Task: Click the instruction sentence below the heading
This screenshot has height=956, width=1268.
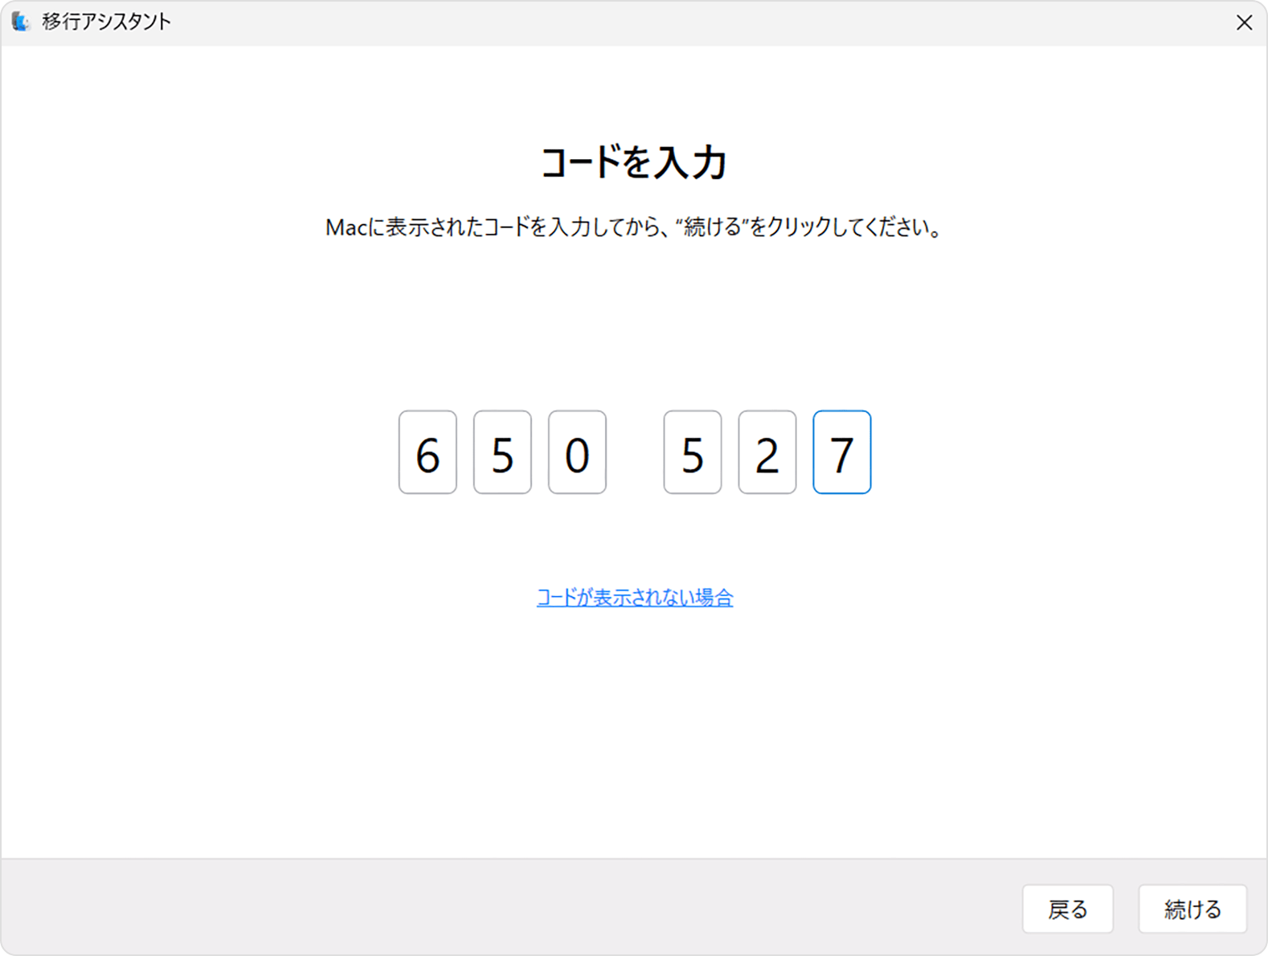Action: pos(633,227)
